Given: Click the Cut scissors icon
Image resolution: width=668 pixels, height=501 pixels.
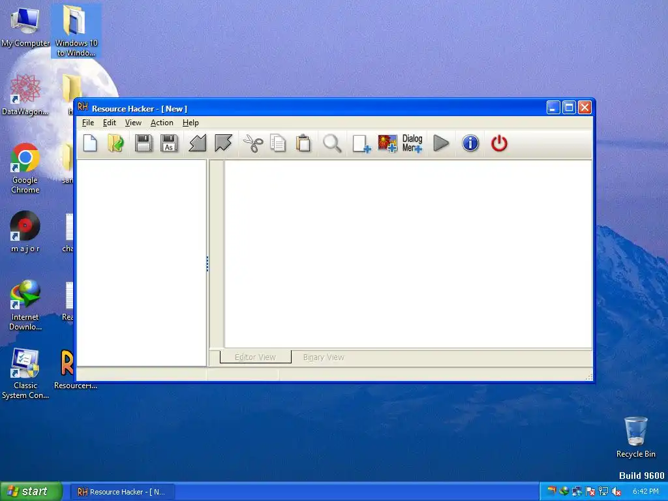Looking at the screenshot, I should click(253, 143).
